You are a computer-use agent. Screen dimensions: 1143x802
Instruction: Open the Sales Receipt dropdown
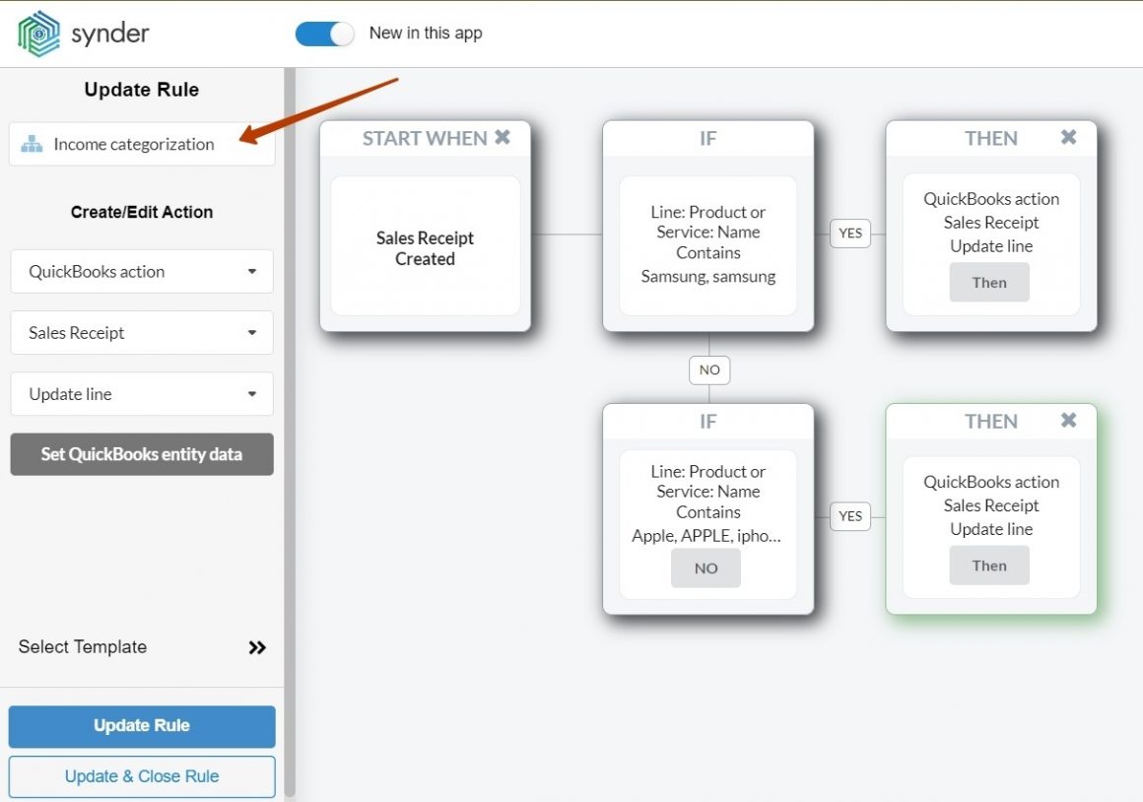coord(142,332)
